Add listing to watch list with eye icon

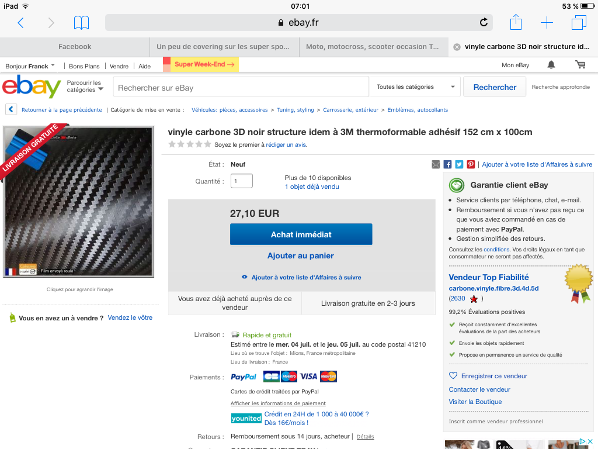pyautogui.click(x=245, y=277)
